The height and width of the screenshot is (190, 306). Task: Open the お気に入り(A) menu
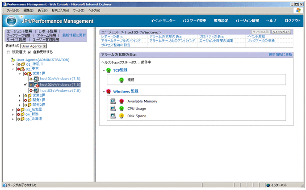coord(60,10)
